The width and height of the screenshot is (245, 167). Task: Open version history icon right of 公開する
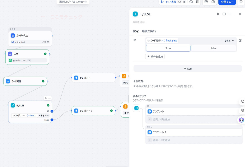[x=241, y=2]
